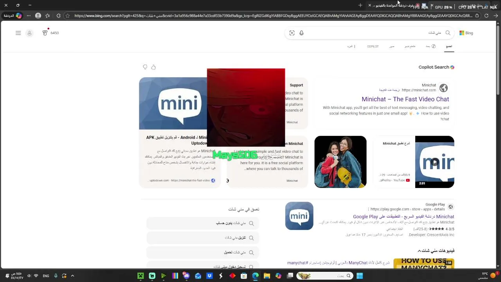Screen dimensions: 501x282
Task: View site information lock icon
Action: point(477,16)
